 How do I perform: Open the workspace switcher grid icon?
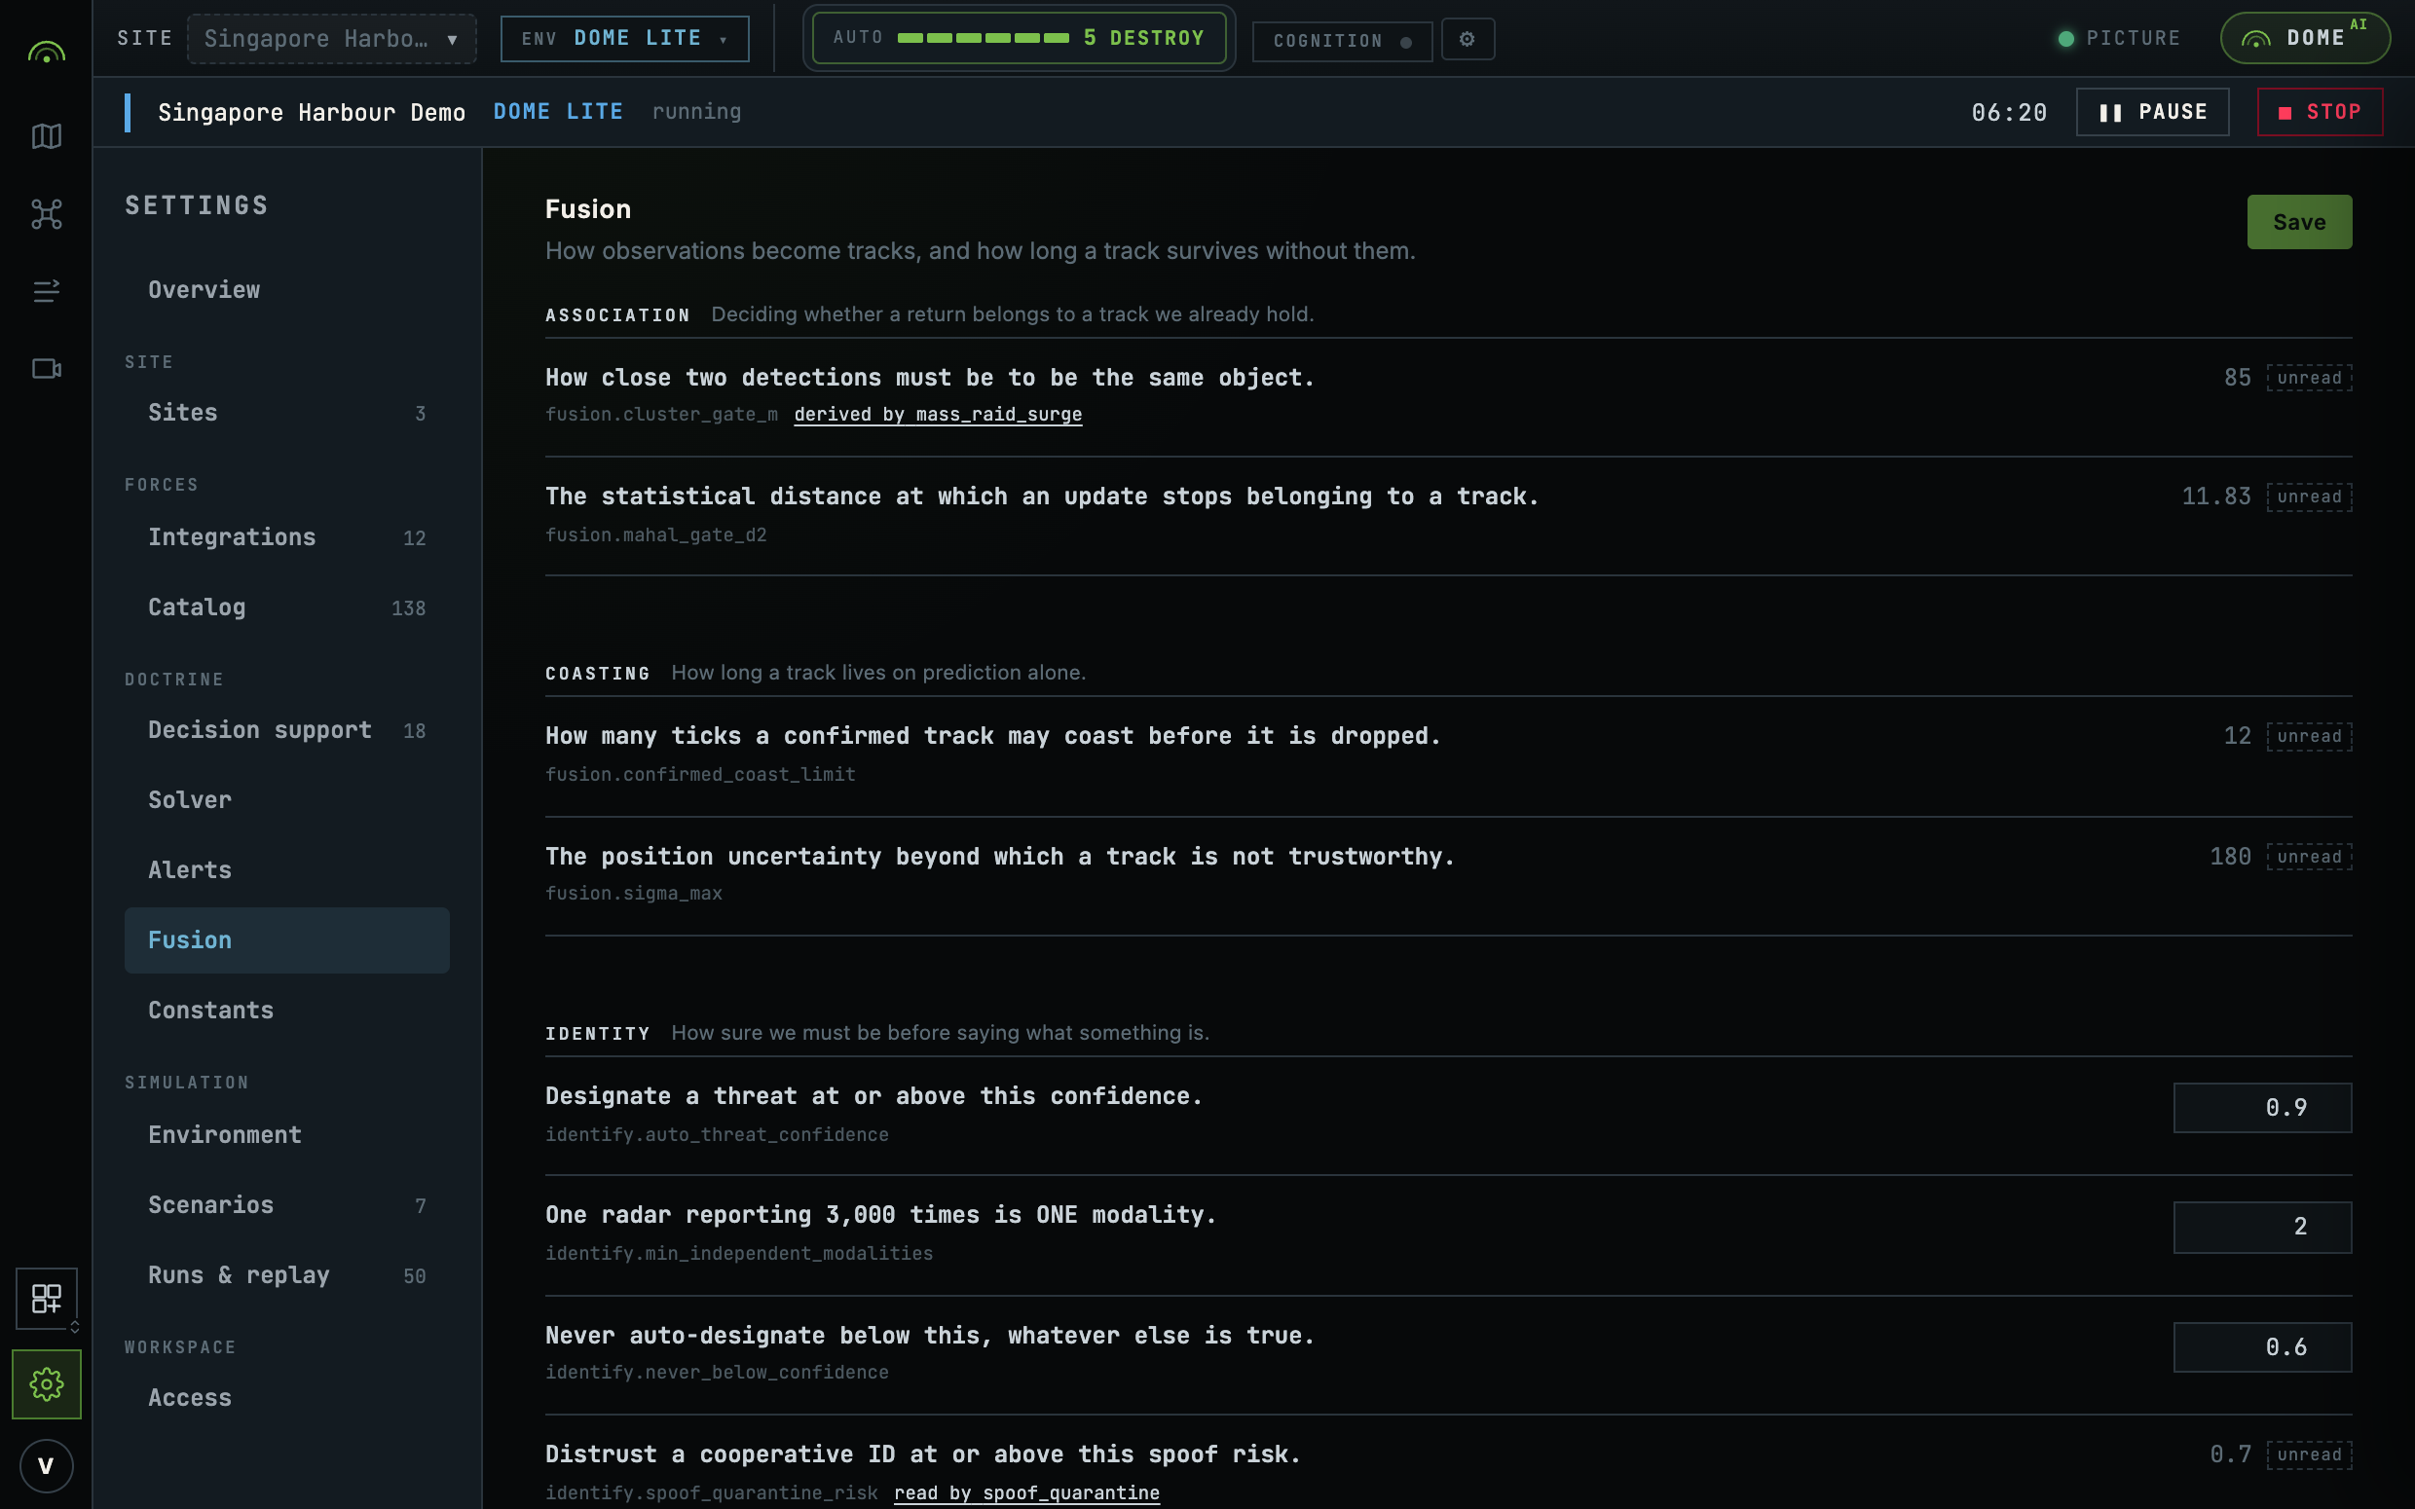point(46,1298)
